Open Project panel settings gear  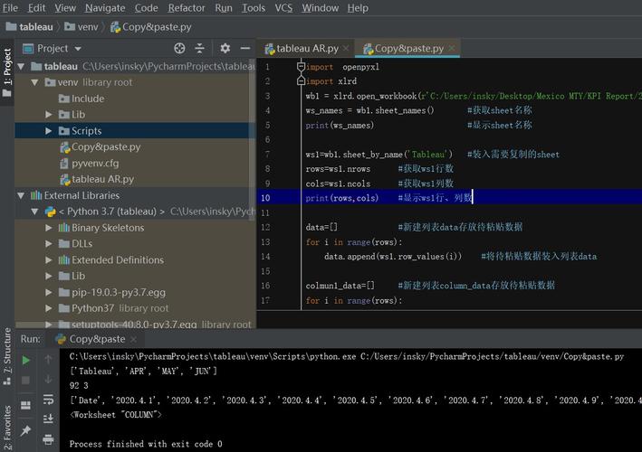[225, 48]
